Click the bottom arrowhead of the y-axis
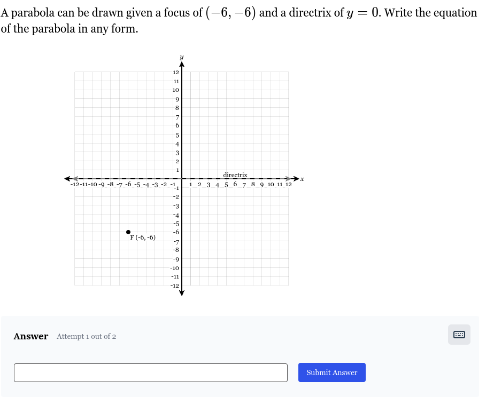486x405 pixels. 182,293
